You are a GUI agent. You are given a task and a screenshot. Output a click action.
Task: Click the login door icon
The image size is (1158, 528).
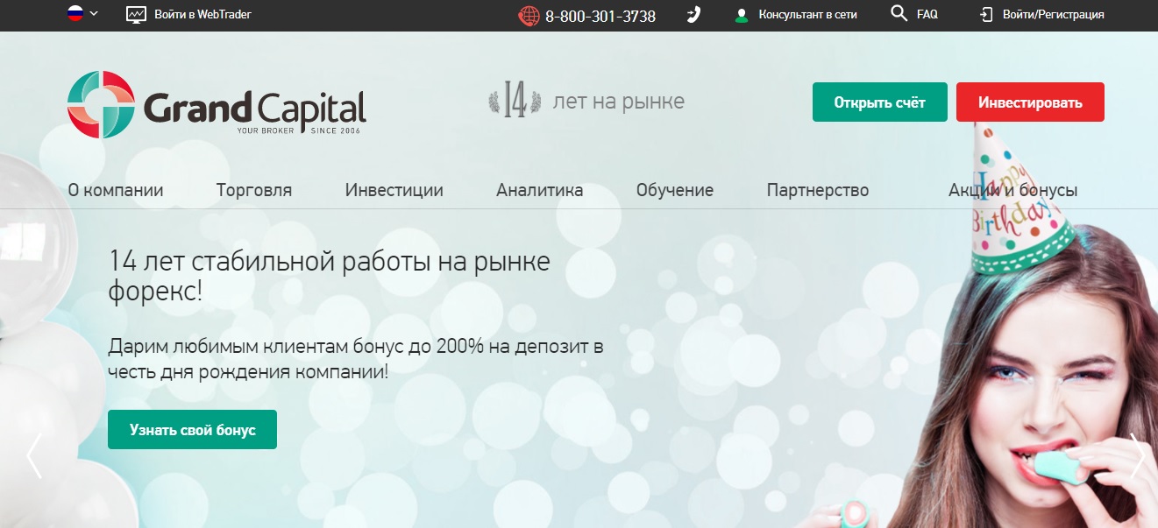pos(986,15)
